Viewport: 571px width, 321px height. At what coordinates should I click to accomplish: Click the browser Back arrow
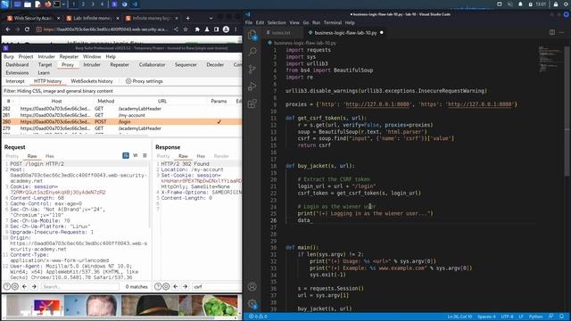tap(8, 29)
